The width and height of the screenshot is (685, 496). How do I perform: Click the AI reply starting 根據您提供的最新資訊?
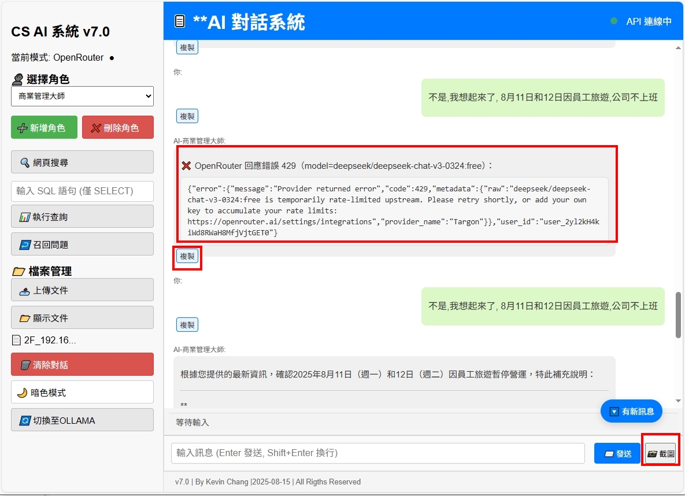pos(387,375)
